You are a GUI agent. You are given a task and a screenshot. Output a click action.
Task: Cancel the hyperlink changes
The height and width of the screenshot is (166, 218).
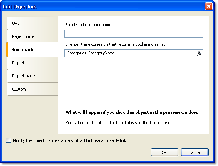point(195,152)
